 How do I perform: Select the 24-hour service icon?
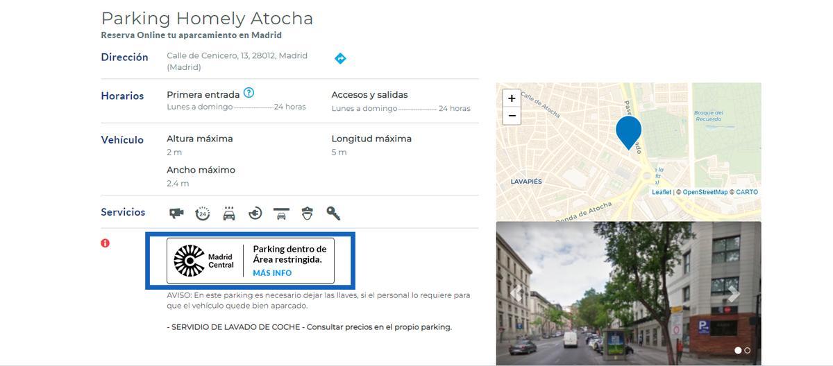tap(203, 214)
